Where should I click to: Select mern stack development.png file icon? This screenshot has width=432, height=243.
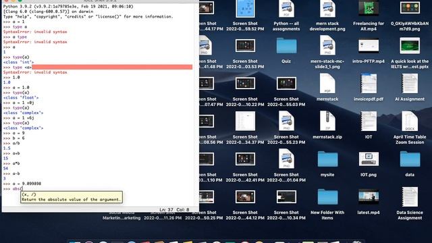click(x=327, y=9)
